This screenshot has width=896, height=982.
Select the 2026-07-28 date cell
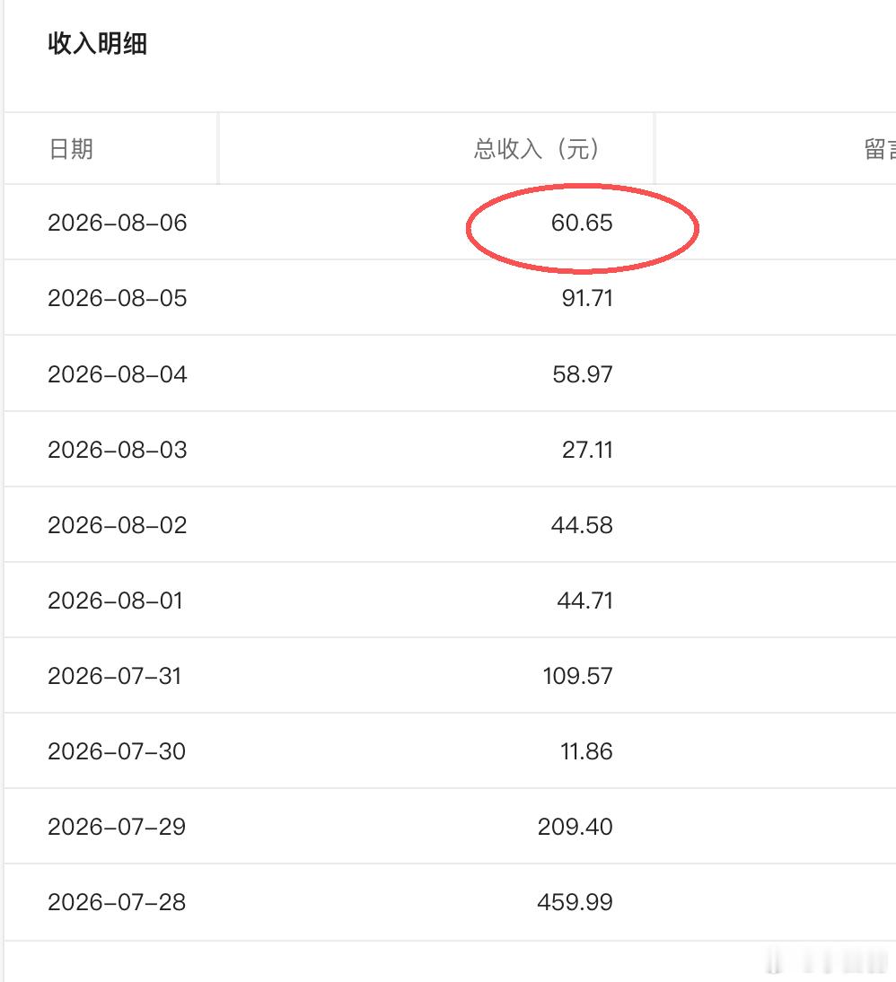coord(117,902)
